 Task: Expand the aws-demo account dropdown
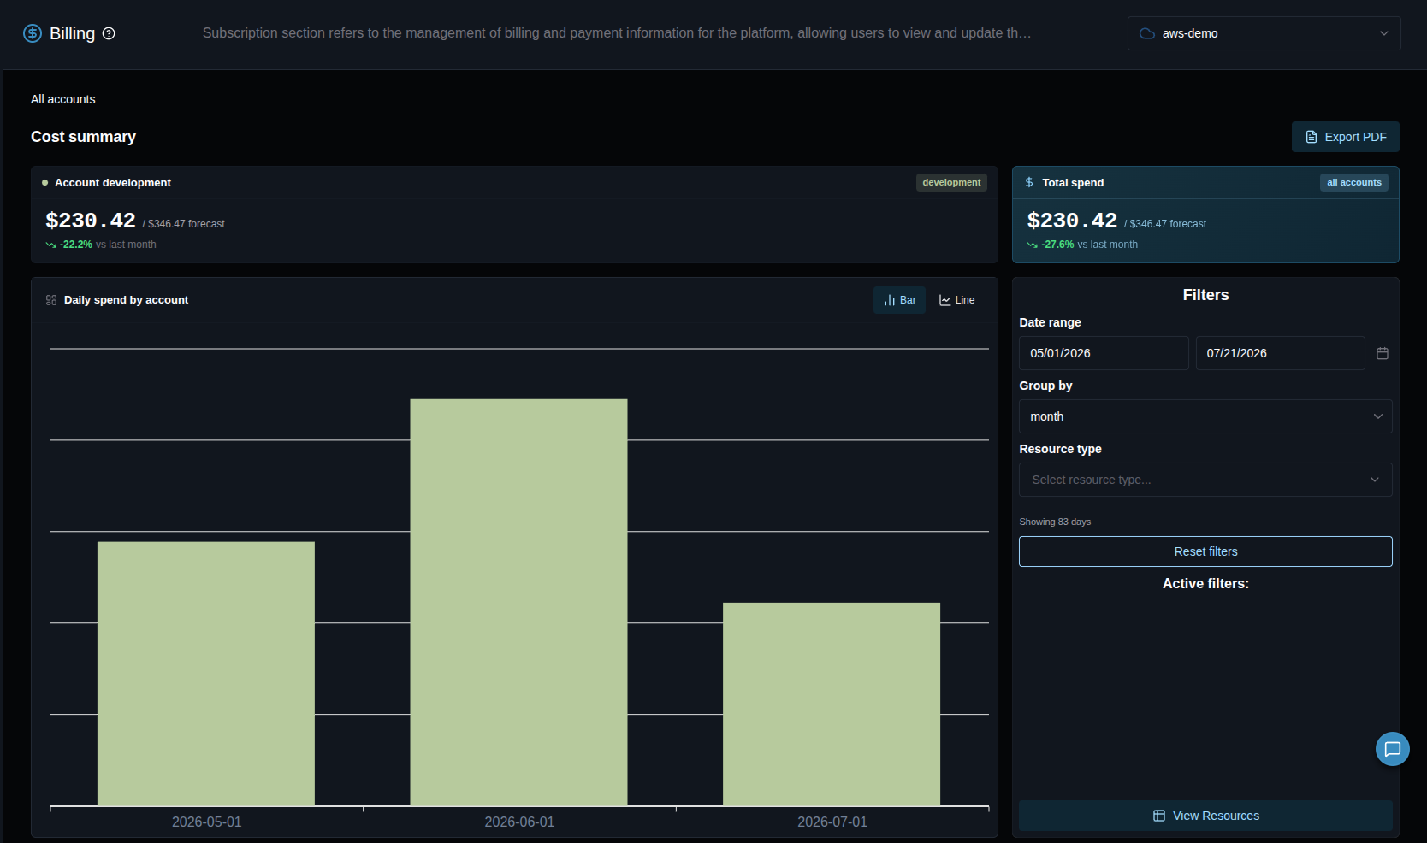pos(1264,33)
